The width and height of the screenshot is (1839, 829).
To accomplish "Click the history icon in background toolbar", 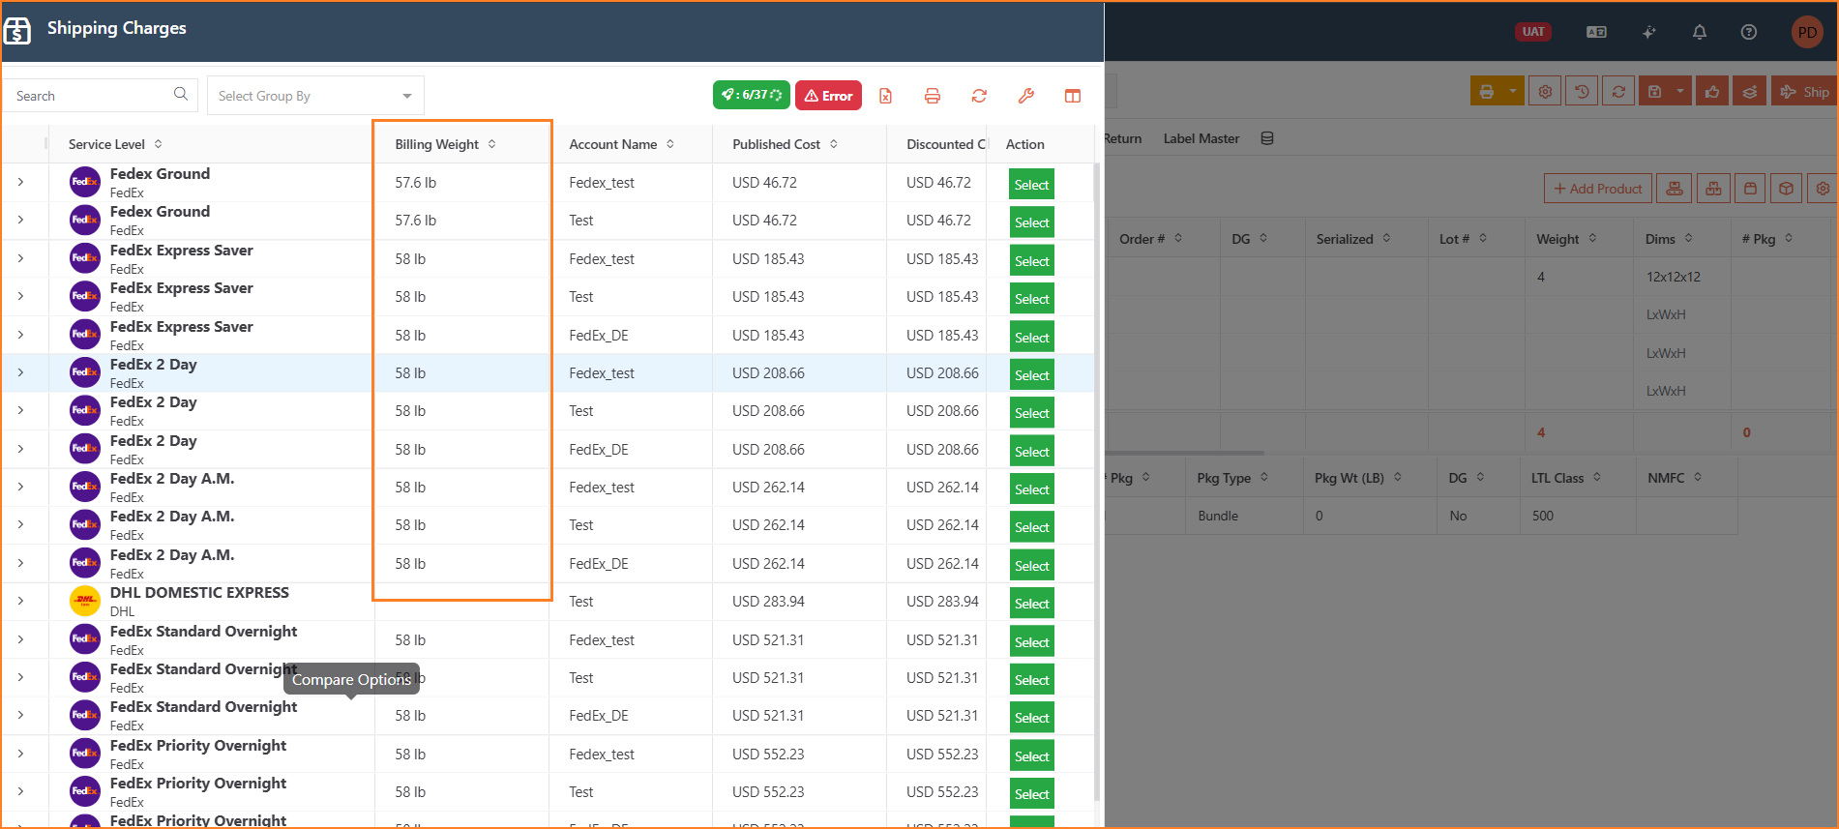I will click(1582, 92).
